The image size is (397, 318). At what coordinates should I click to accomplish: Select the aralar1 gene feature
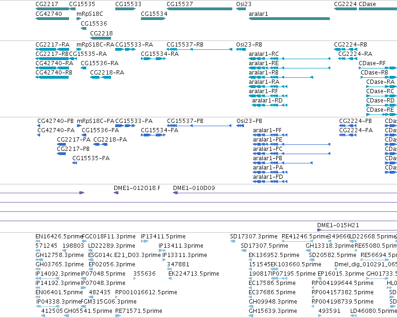[x=289, y=19]
